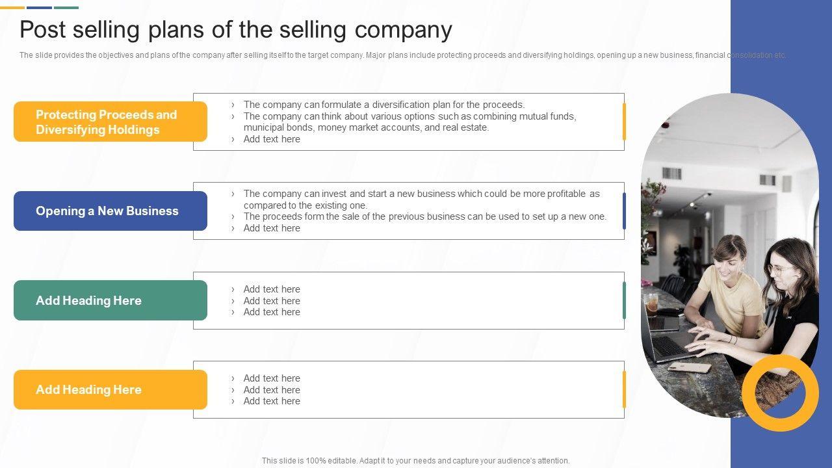Click the yellow ring shape beside the photo
The width and height of the screenshot is (832, 468).
(780, 369)
